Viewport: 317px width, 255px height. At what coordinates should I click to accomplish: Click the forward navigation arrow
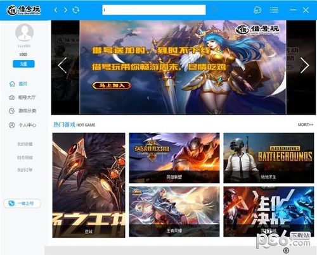point(65,10)
